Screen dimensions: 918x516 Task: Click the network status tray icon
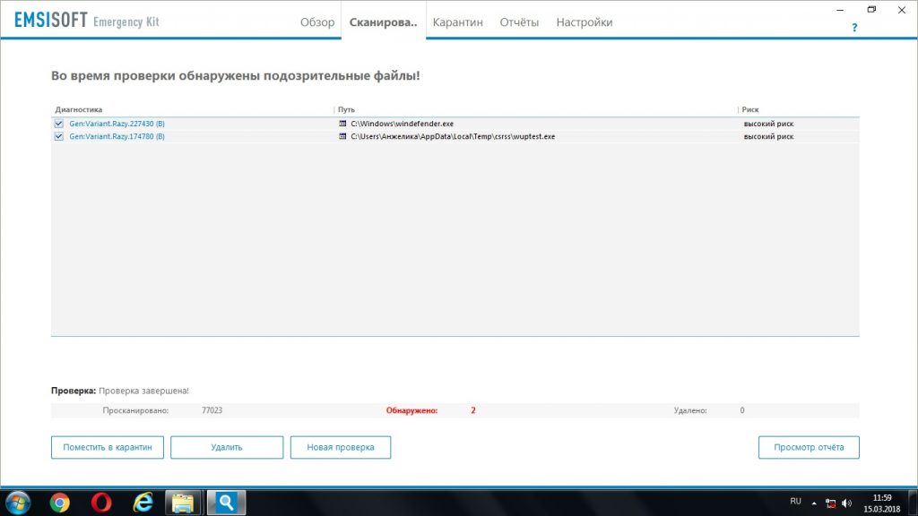(830, 503)
